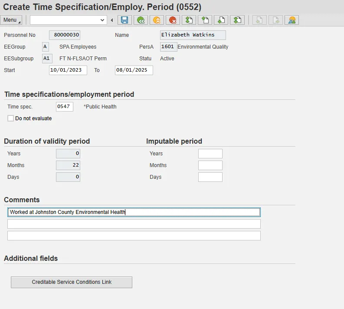
Task: Go to first page icon
Action: point(189,20)
